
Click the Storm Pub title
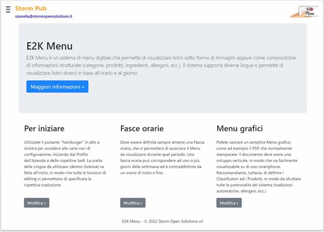pos(31,8)
